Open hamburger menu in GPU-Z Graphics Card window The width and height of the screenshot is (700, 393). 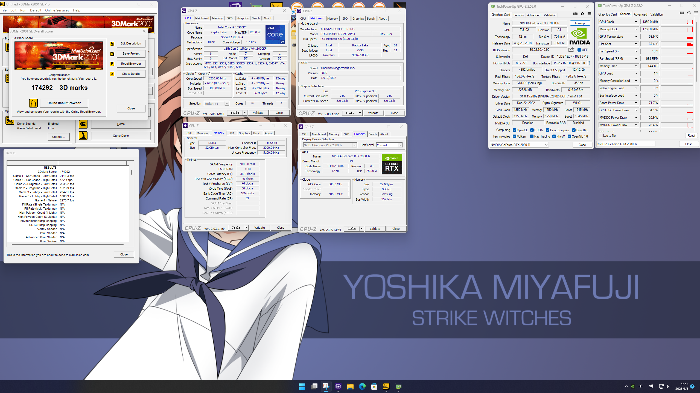click(589, 14)
